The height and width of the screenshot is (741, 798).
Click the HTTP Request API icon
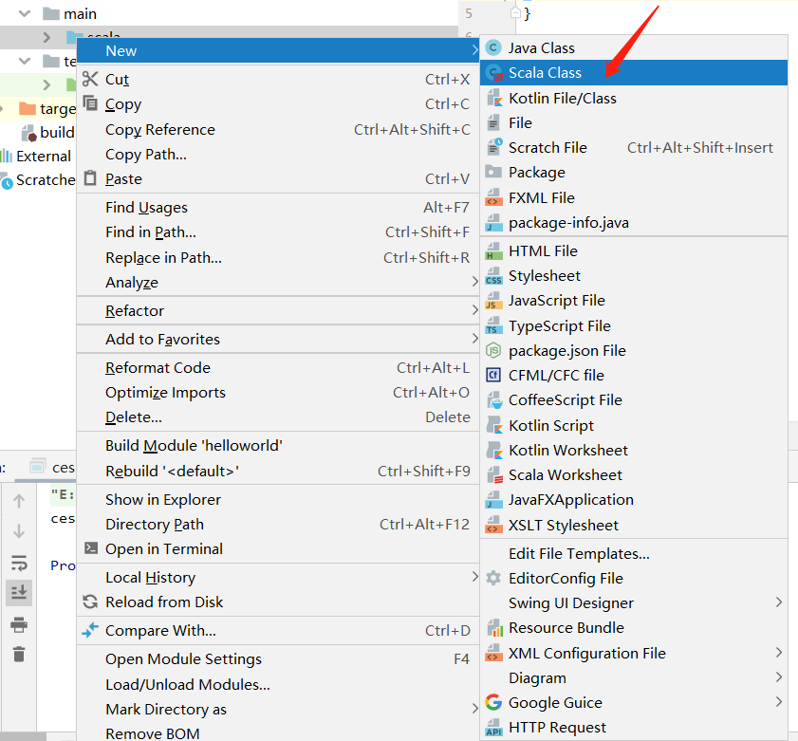(x=493, y=728)
